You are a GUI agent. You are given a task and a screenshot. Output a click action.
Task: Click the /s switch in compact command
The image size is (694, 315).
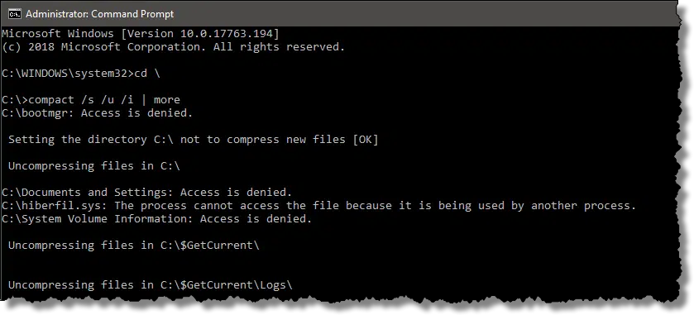pos(88,100)
